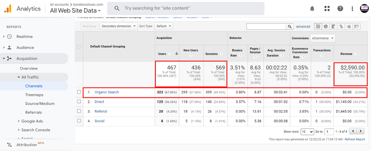This screenshot has height=151, width=371.
Task: Click the help question mark icon
Action: (340, 9)
